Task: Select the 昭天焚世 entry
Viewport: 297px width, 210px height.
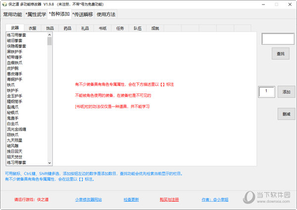Action: [x=14, y=157]
